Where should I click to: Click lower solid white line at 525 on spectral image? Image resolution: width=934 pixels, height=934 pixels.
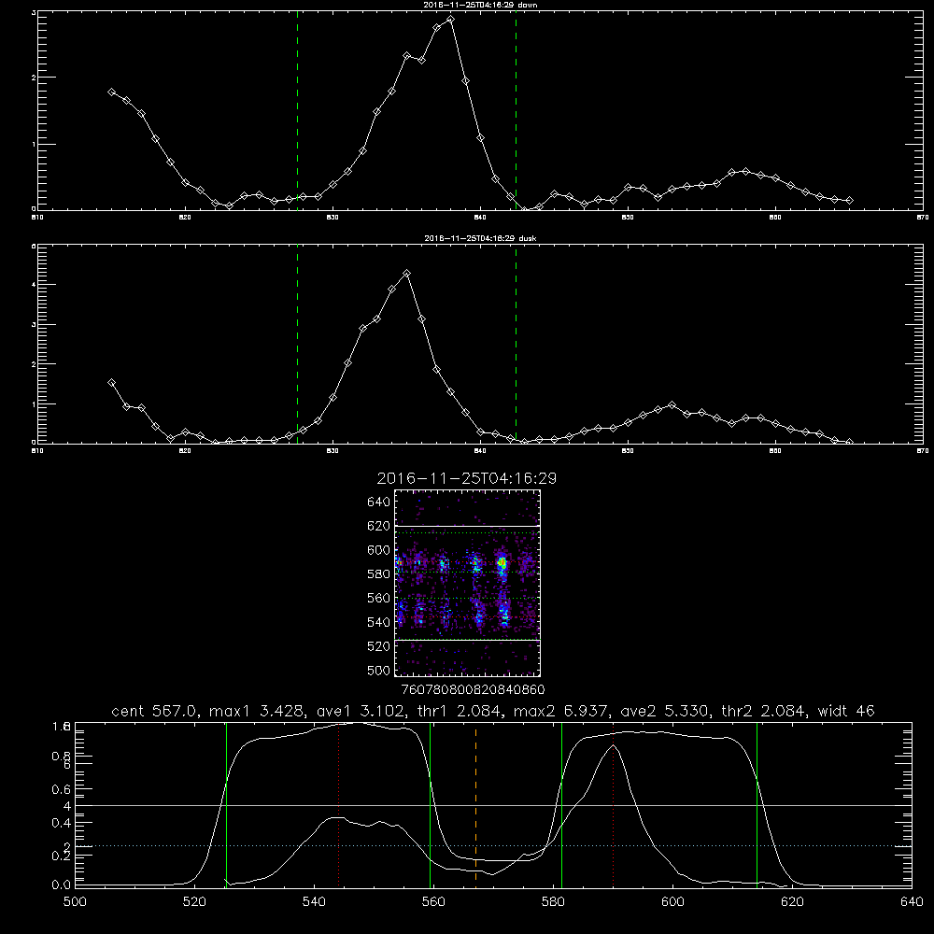(467, 640)
